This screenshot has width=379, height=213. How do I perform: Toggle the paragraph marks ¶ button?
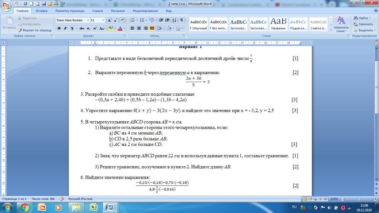(x=182, y=20)
